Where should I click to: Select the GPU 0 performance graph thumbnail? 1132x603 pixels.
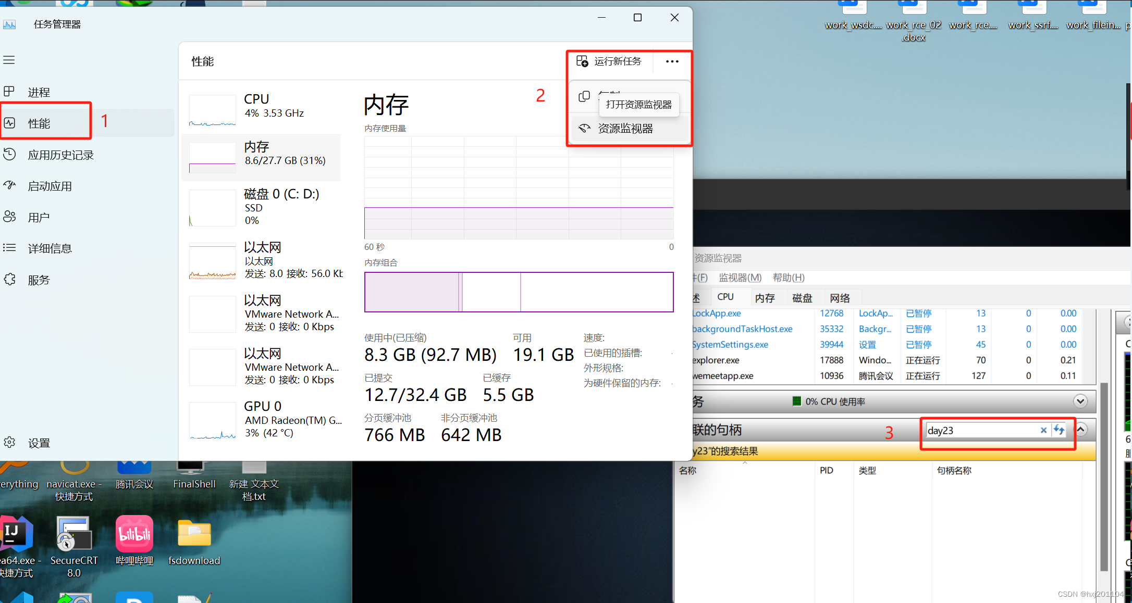tap(212, 421)
